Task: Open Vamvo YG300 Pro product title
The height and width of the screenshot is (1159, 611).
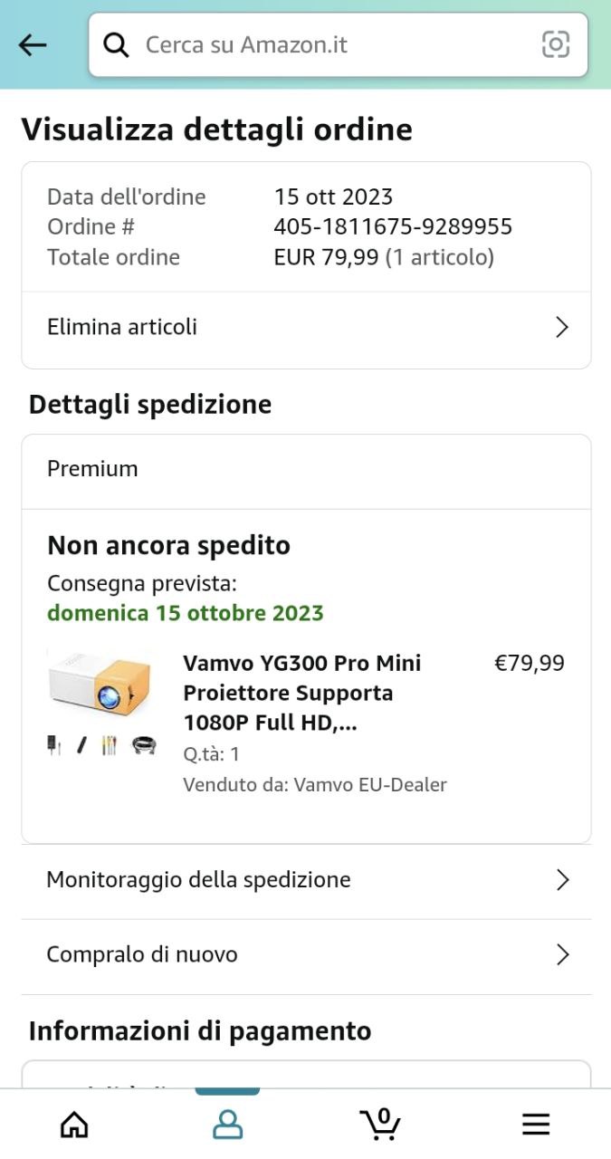Action: point(302,693)
